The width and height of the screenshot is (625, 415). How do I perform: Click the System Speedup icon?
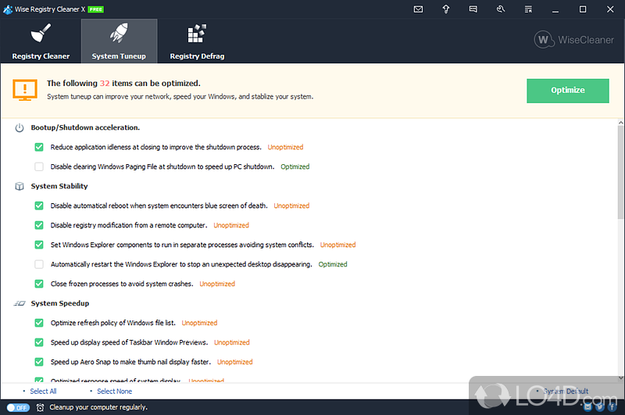[19, 304]
